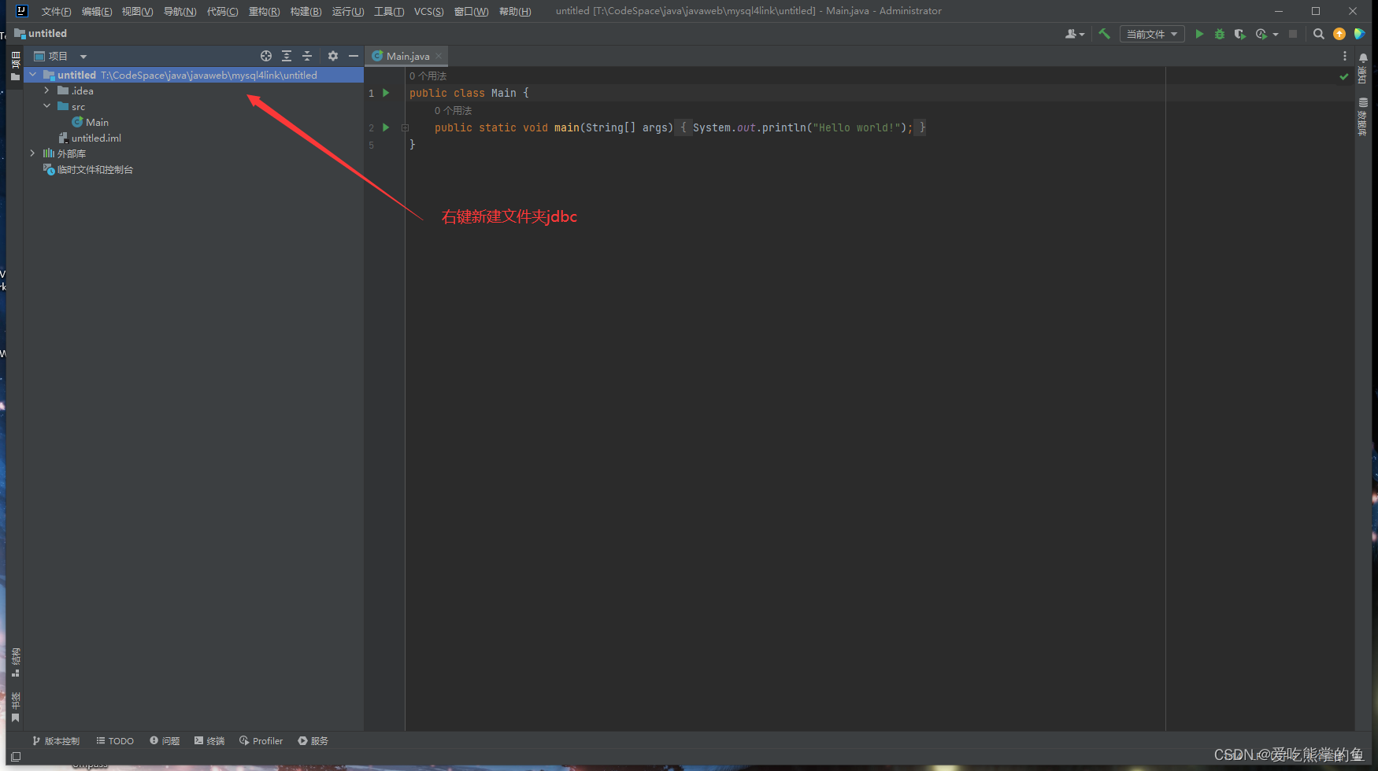Image resolution: width=1378 pixels, height=771 pixels.
Task: Open the 问题 problems tool window
Action: coord(165,740)
